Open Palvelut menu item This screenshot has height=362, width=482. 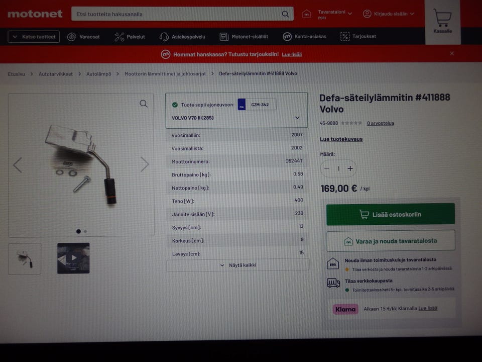point(136,37)
